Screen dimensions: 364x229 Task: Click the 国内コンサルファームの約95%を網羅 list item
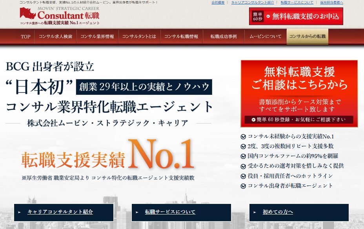289,156
